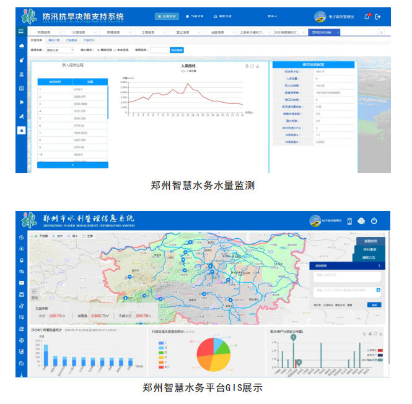Click the cloud icon in lower system header
The image size is (412, 404).
[x=362, y=221]
